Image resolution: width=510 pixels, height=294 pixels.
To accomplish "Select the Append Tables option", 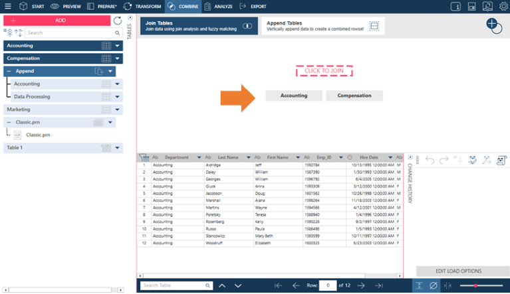I will (323, 26).
